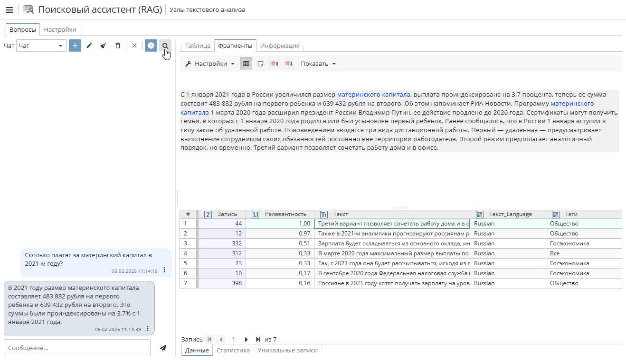
Task: Click the Текст column header
Action: tap(392, 214)
